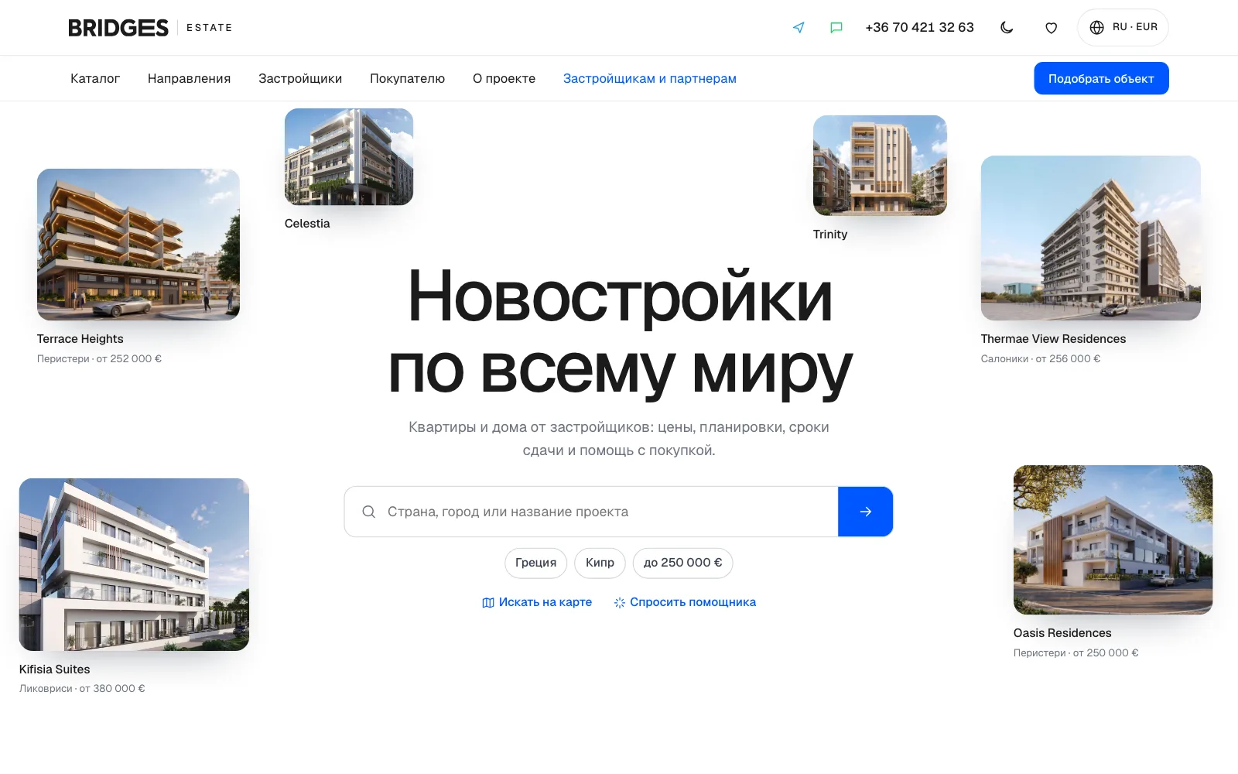Select the Греция filter chip
Image resolution: width=1238 pixels, height=774 pixels.
pyautogui.click(x=535, y=563)
